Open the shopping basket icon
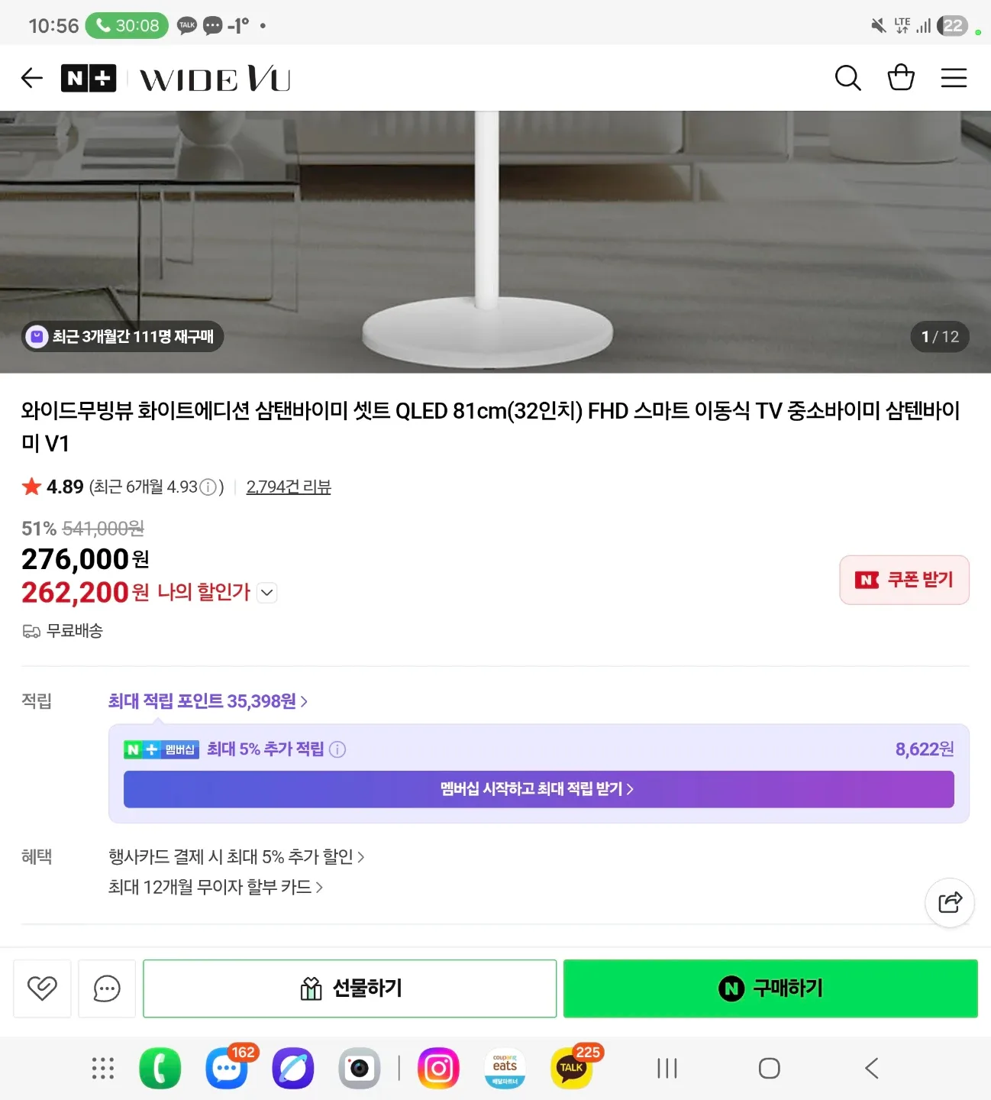 point(901,77)
